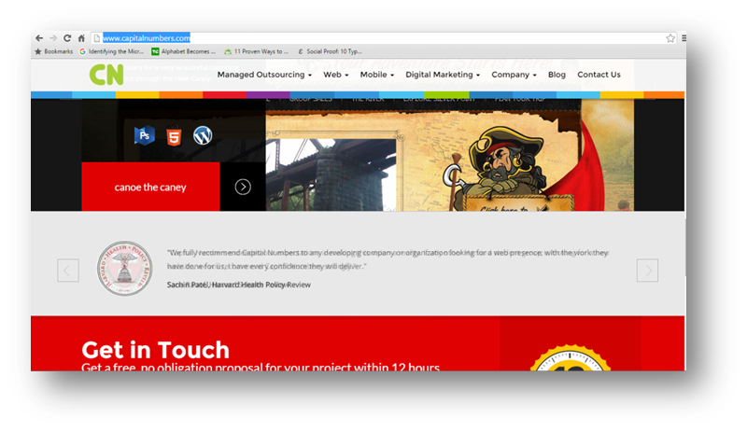Expand the Mobile dropdown menu
Image resolution: width=747 pixels, height=432 pixels.
coord(377,75)
